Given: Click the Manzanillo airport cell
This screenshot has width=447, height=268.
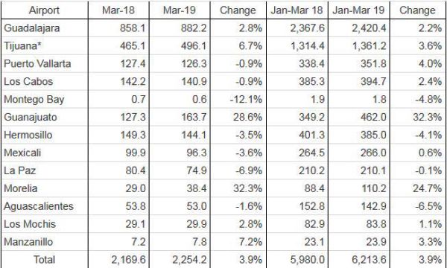Looking at the screenshot, I should 28,242.
